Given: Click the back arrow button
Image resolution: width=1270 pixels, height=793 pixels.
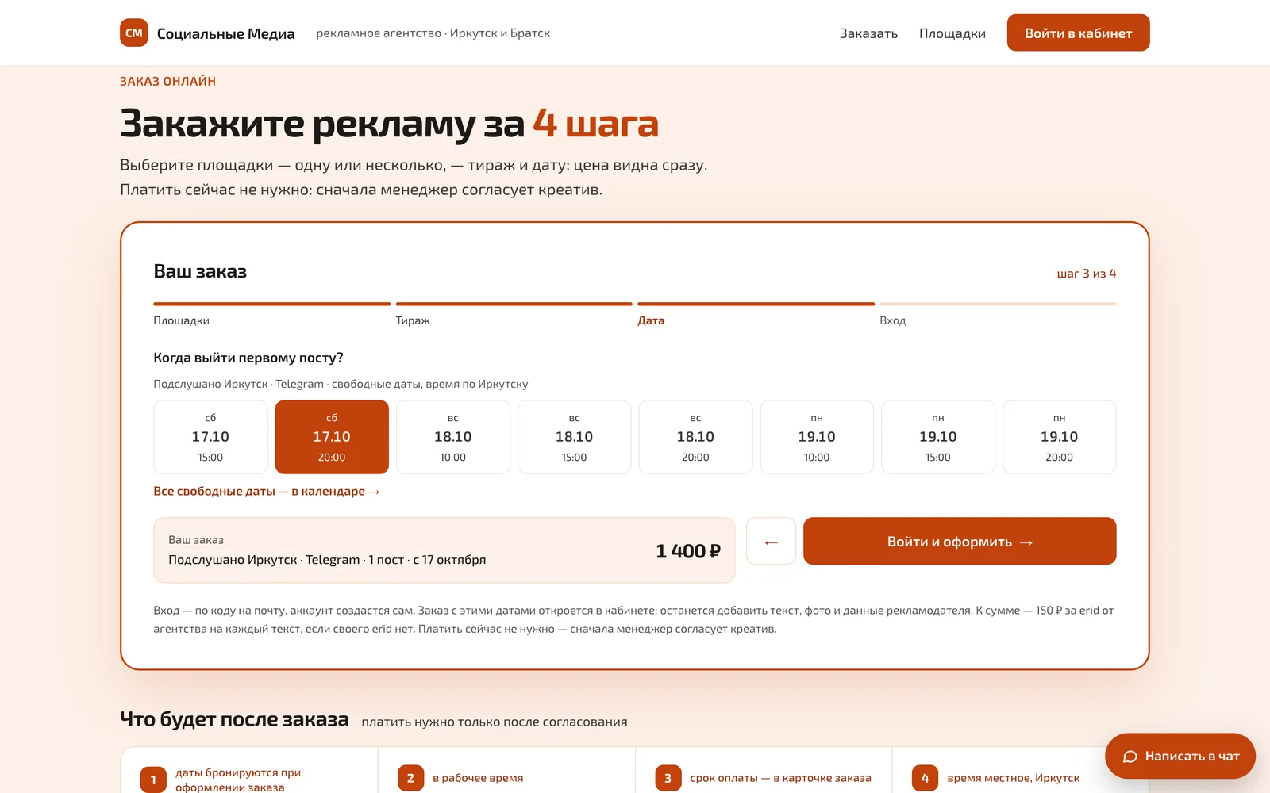Looking at the screenshot, I should (771, 542).
